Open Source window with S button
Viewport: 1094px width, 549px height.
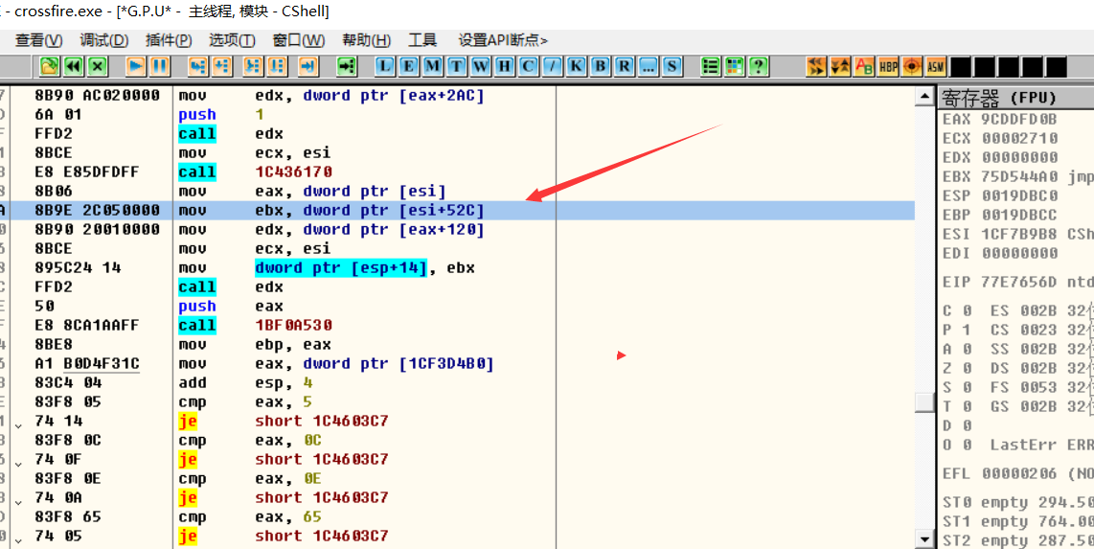coord(672,66)
